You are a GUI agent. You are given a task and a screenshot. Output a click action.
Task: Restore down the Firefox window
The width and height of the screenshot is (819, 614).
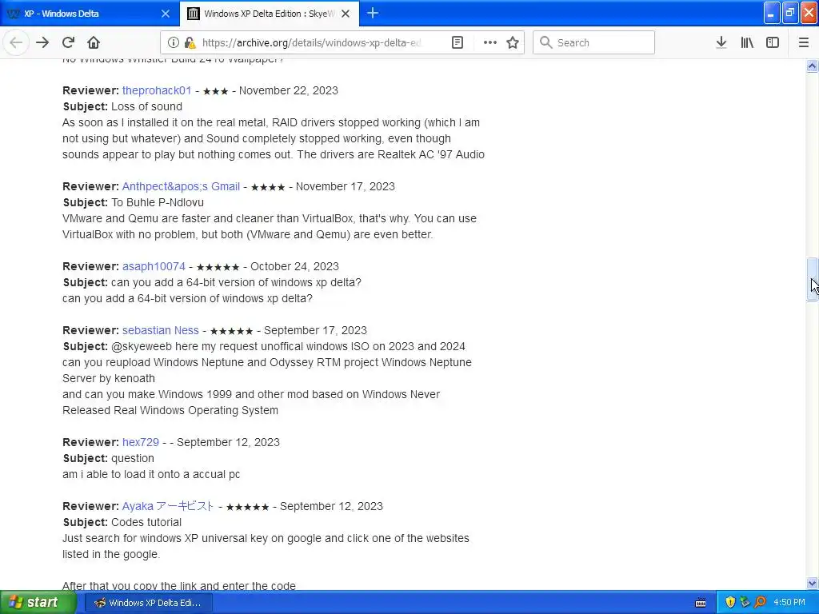point(790,13)
